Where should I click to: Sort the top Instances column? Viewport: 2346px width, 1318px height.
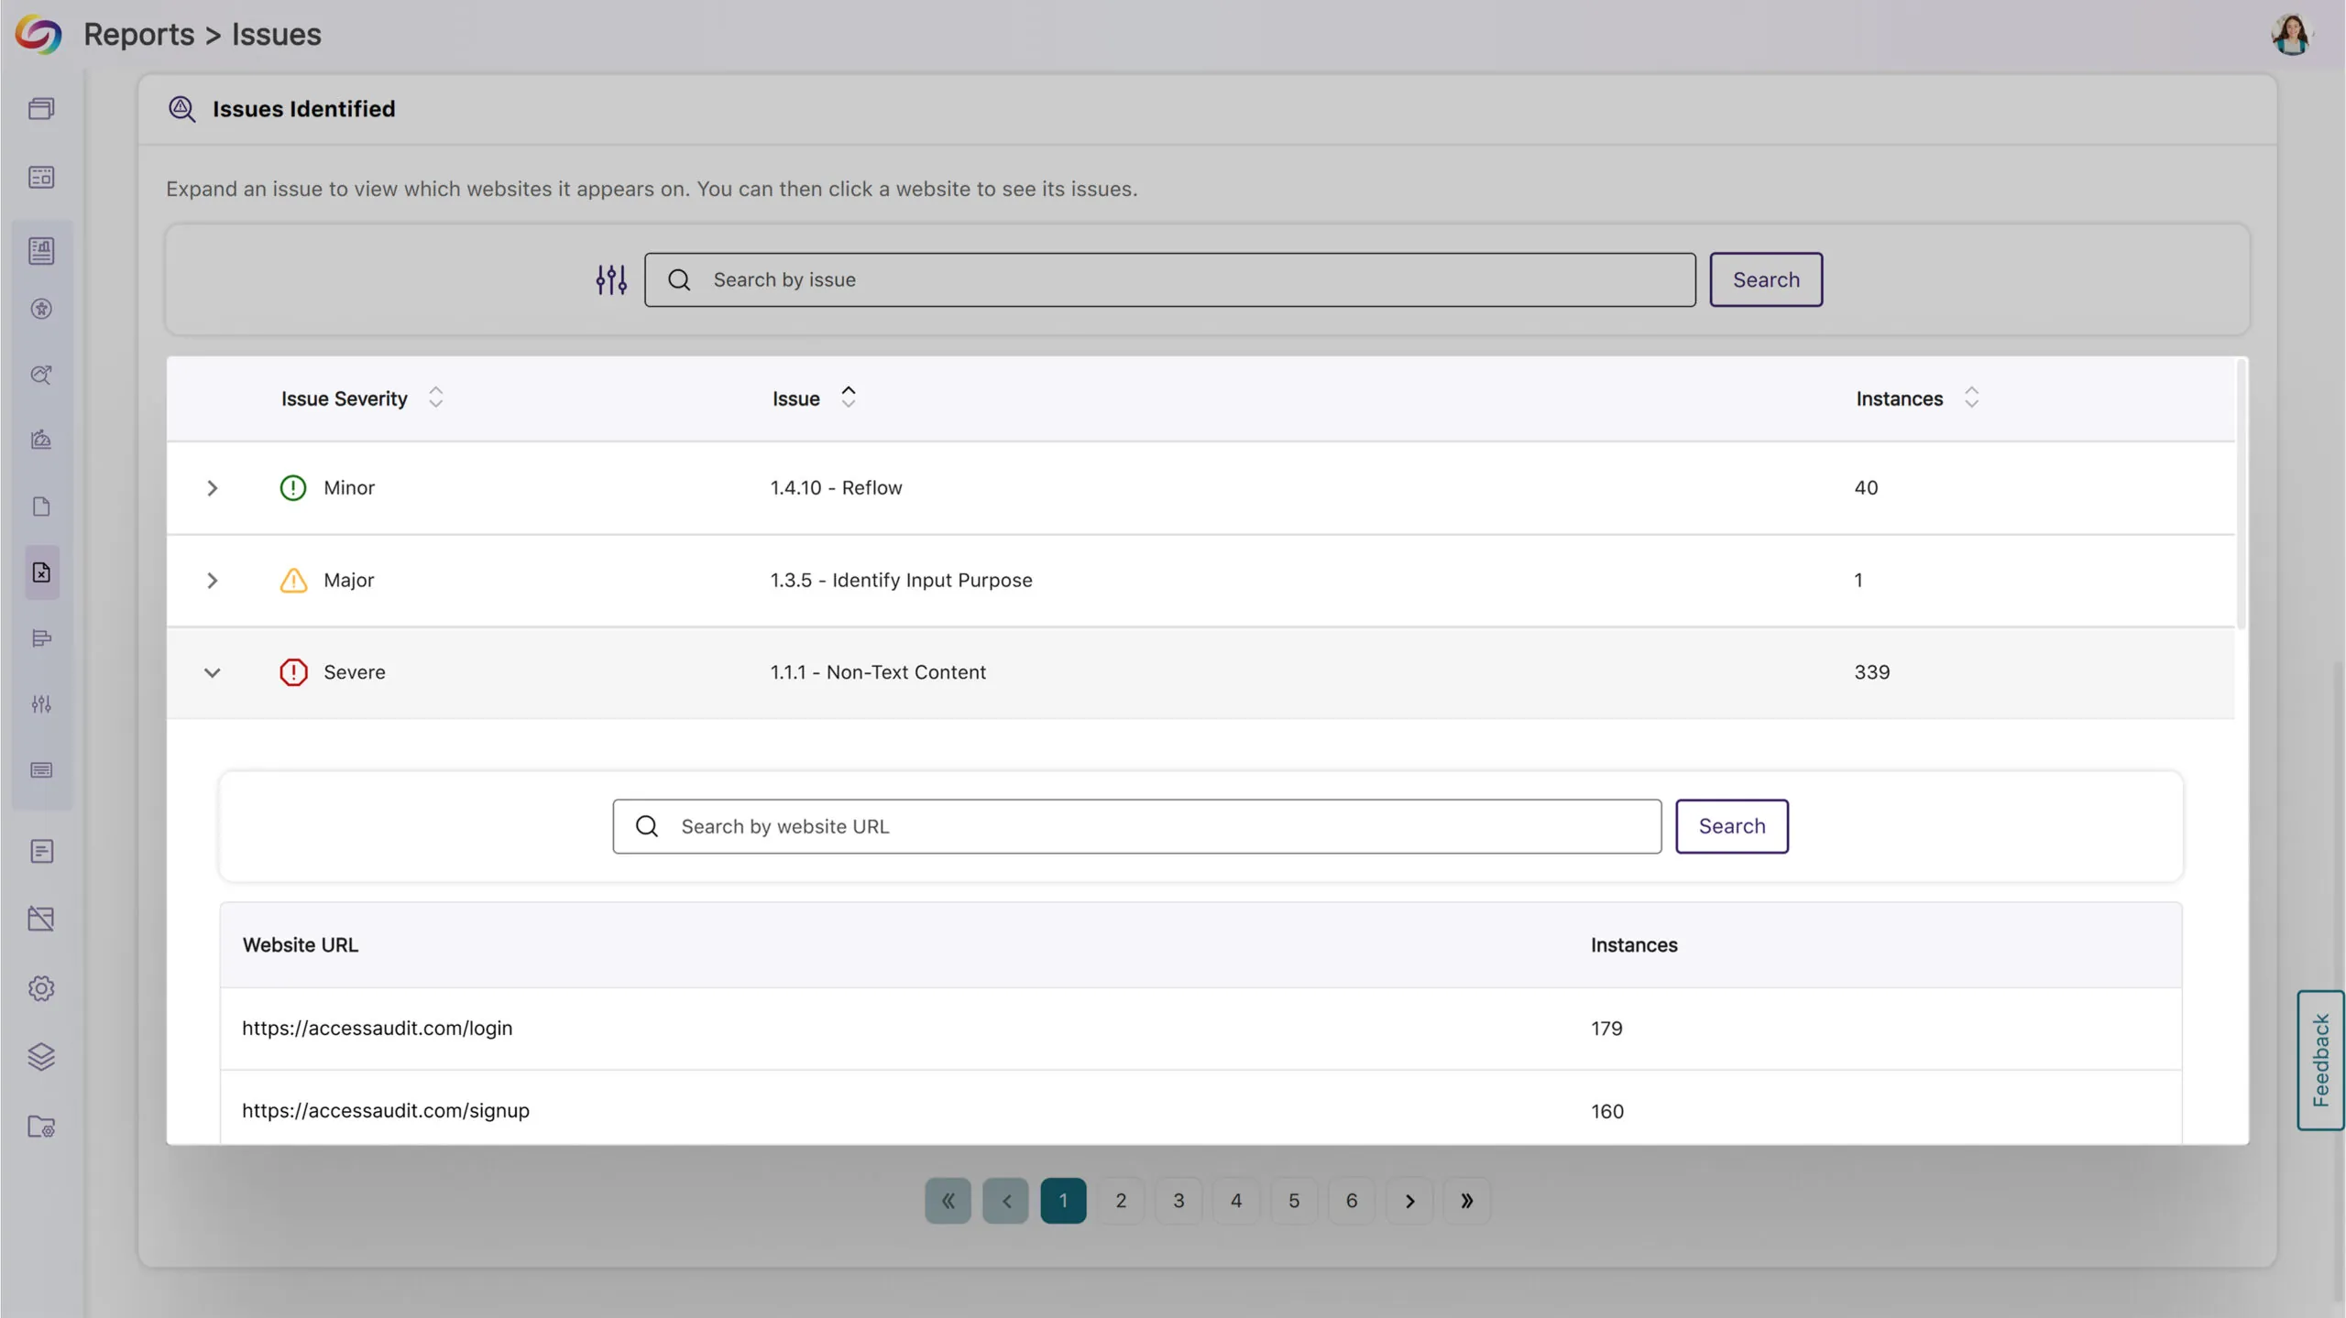[x=1971, y=398]
